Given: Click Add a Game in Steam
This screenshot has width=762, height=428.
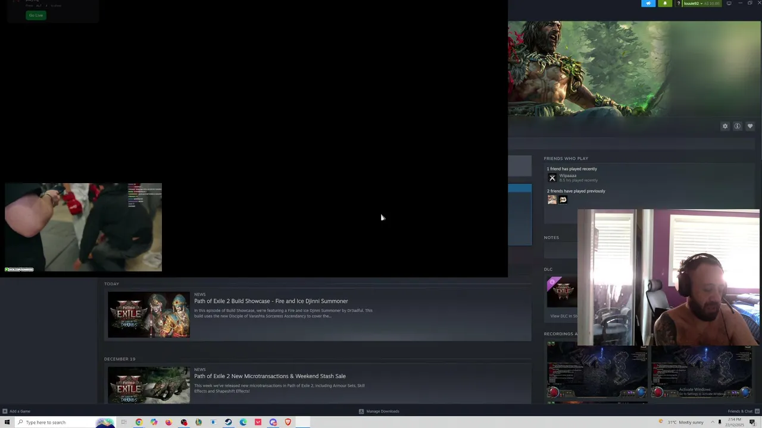Looking at the screenshot, I should click(x=16, y=411).
